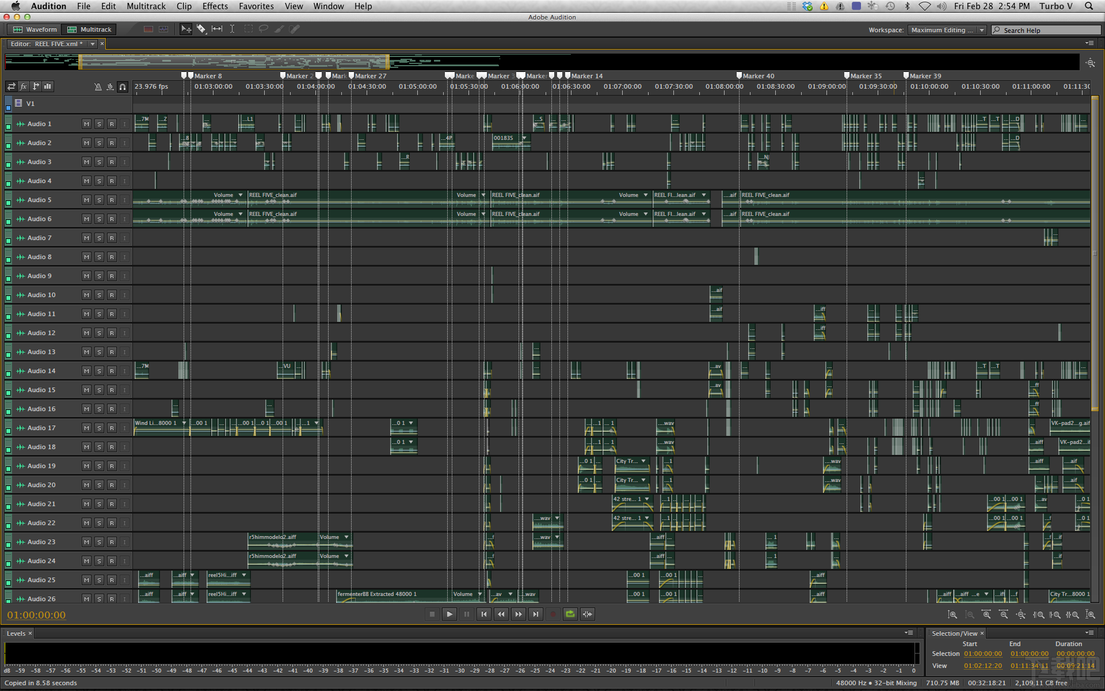The height and width of the screenshot is (691, 1105).
Task: Click Marker 27 on the timeline
Action: click(352, 75)
